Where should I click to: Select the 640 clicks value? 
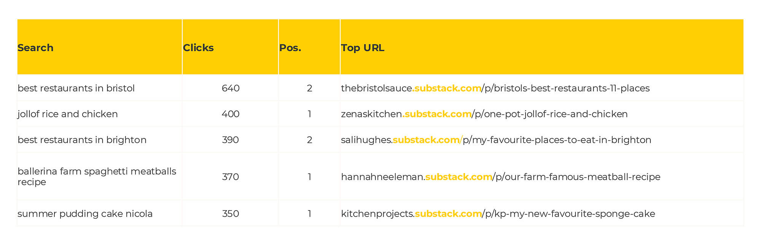231,88
